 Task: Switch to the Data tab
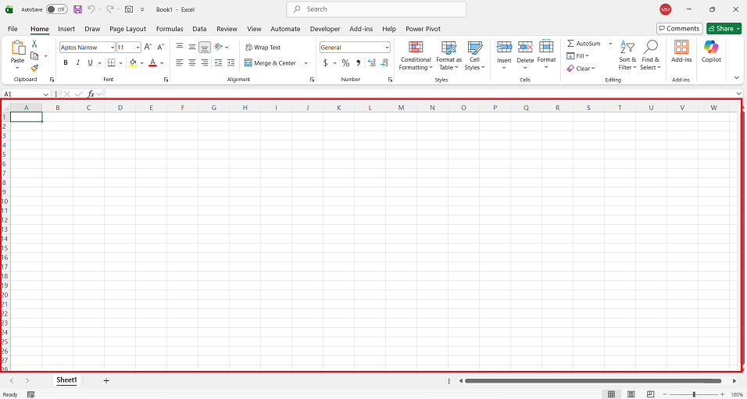point(199,29)
